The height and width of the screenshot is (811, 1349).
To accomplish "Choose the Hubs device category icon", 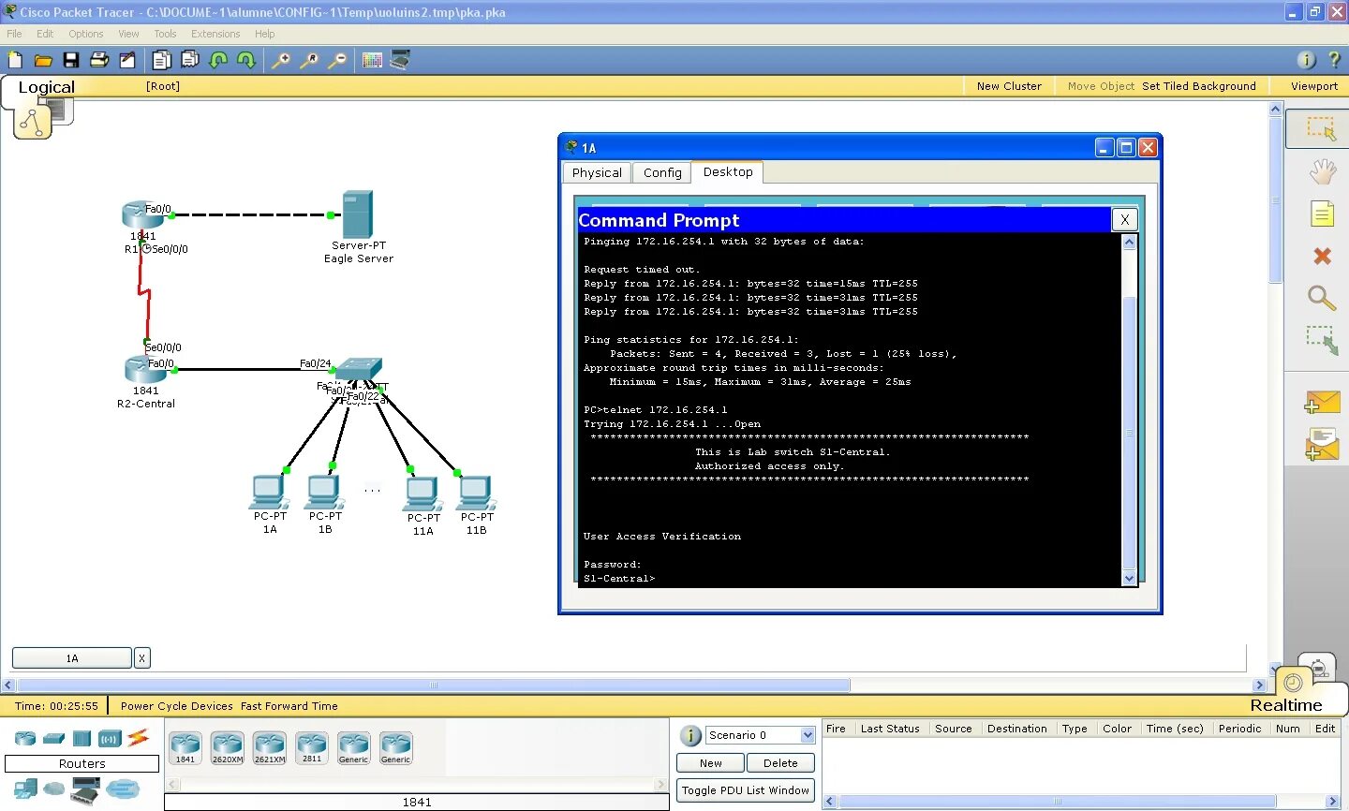I will tap(82, 738).
